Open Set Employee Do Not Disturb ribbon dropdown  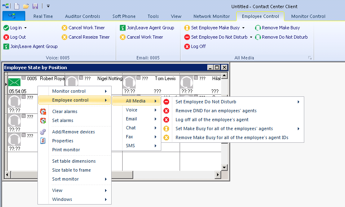[251, 37]
